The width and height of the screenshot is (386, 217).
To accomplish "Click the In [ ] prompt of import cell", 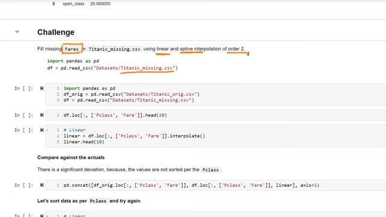I will click(24, 89).
